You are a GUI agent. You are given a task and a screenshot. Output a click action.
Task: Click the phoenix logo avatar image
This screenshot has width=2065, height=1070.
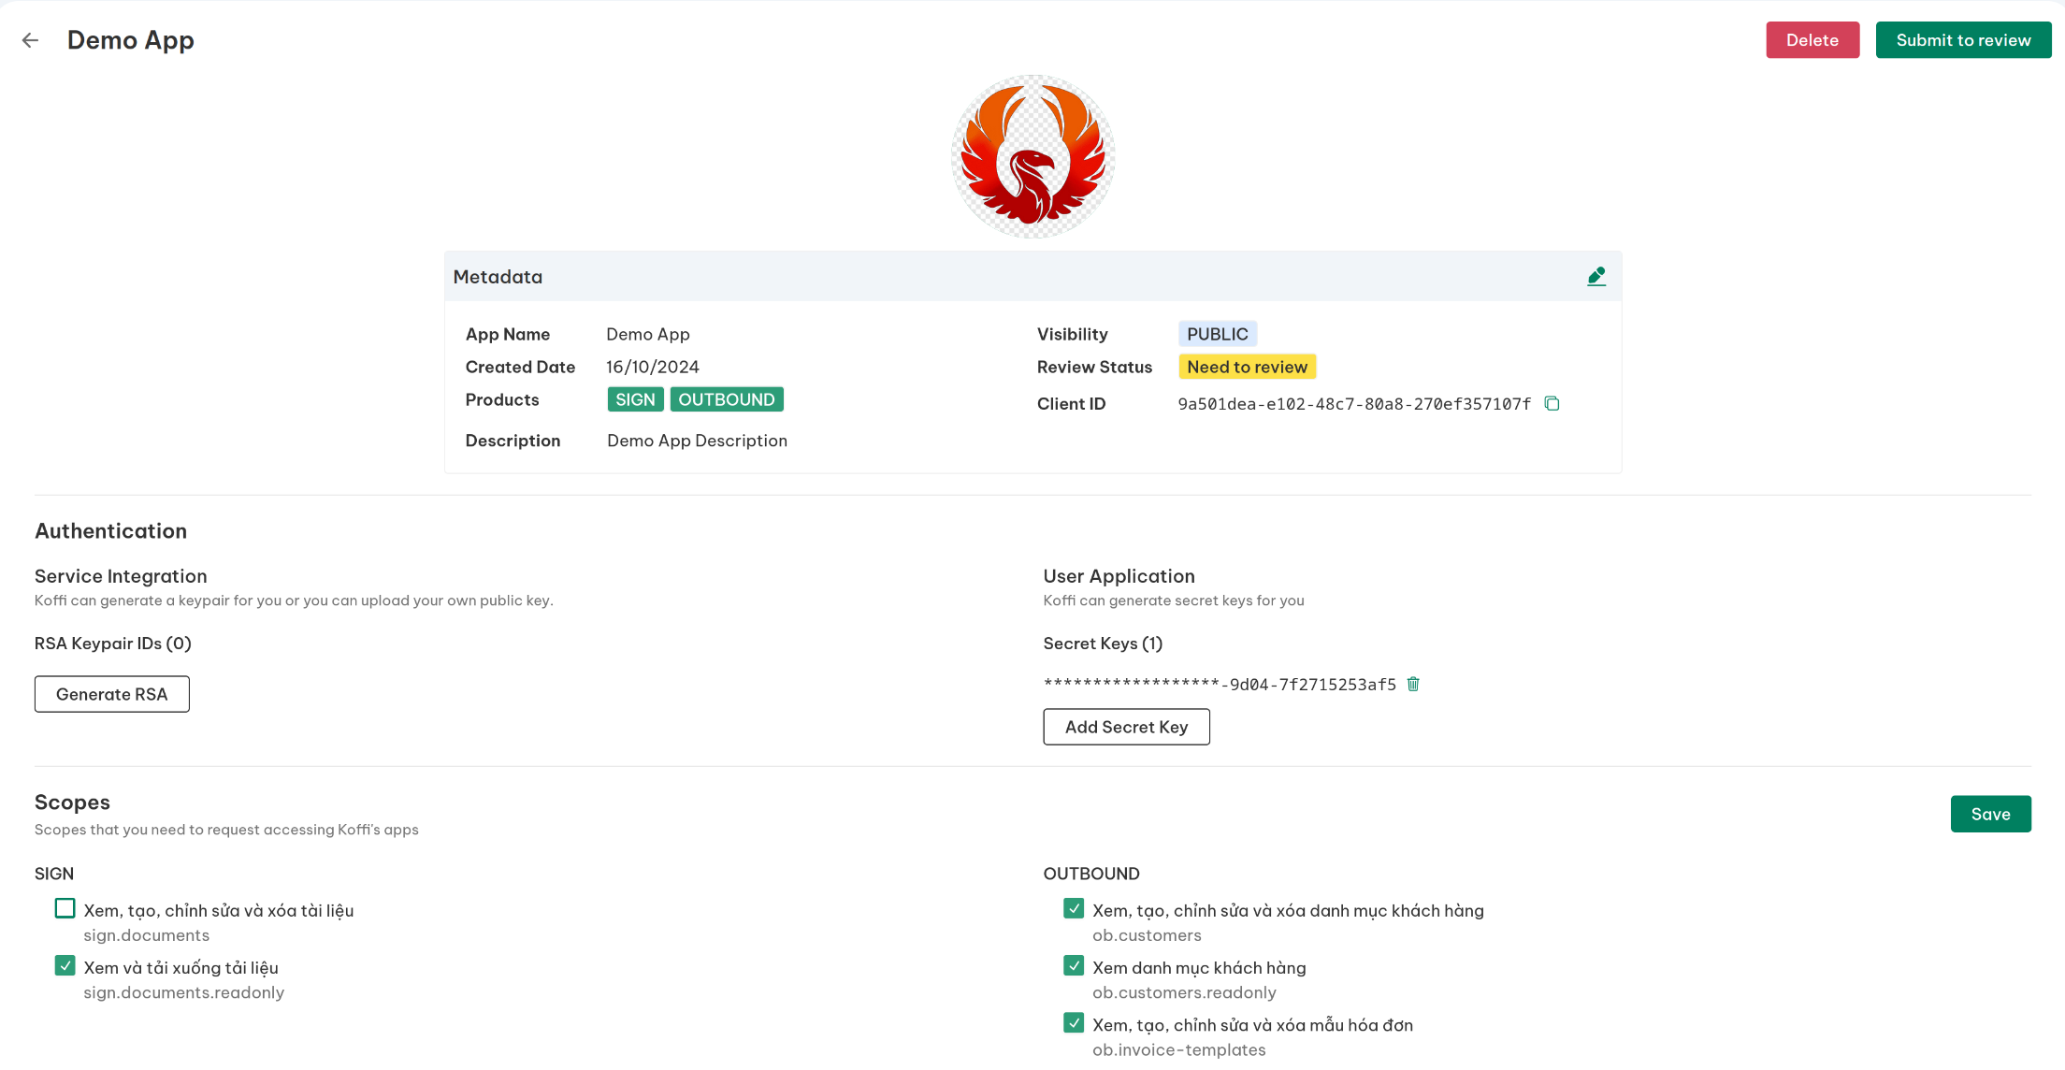click(1032, 157)
